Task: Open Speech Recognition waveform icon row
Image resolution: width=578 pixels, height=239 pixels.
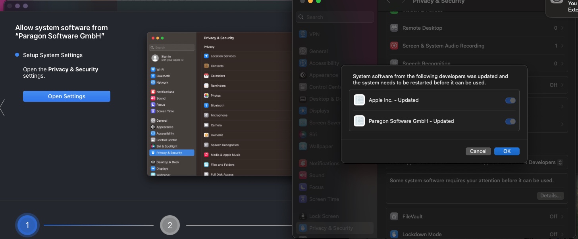Action: click(x=394, y=63)
